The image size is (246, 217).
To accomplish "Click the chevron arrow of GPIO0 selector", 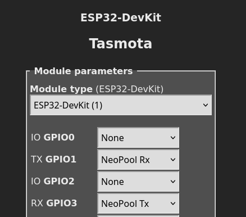I will [x=173, y=138].
